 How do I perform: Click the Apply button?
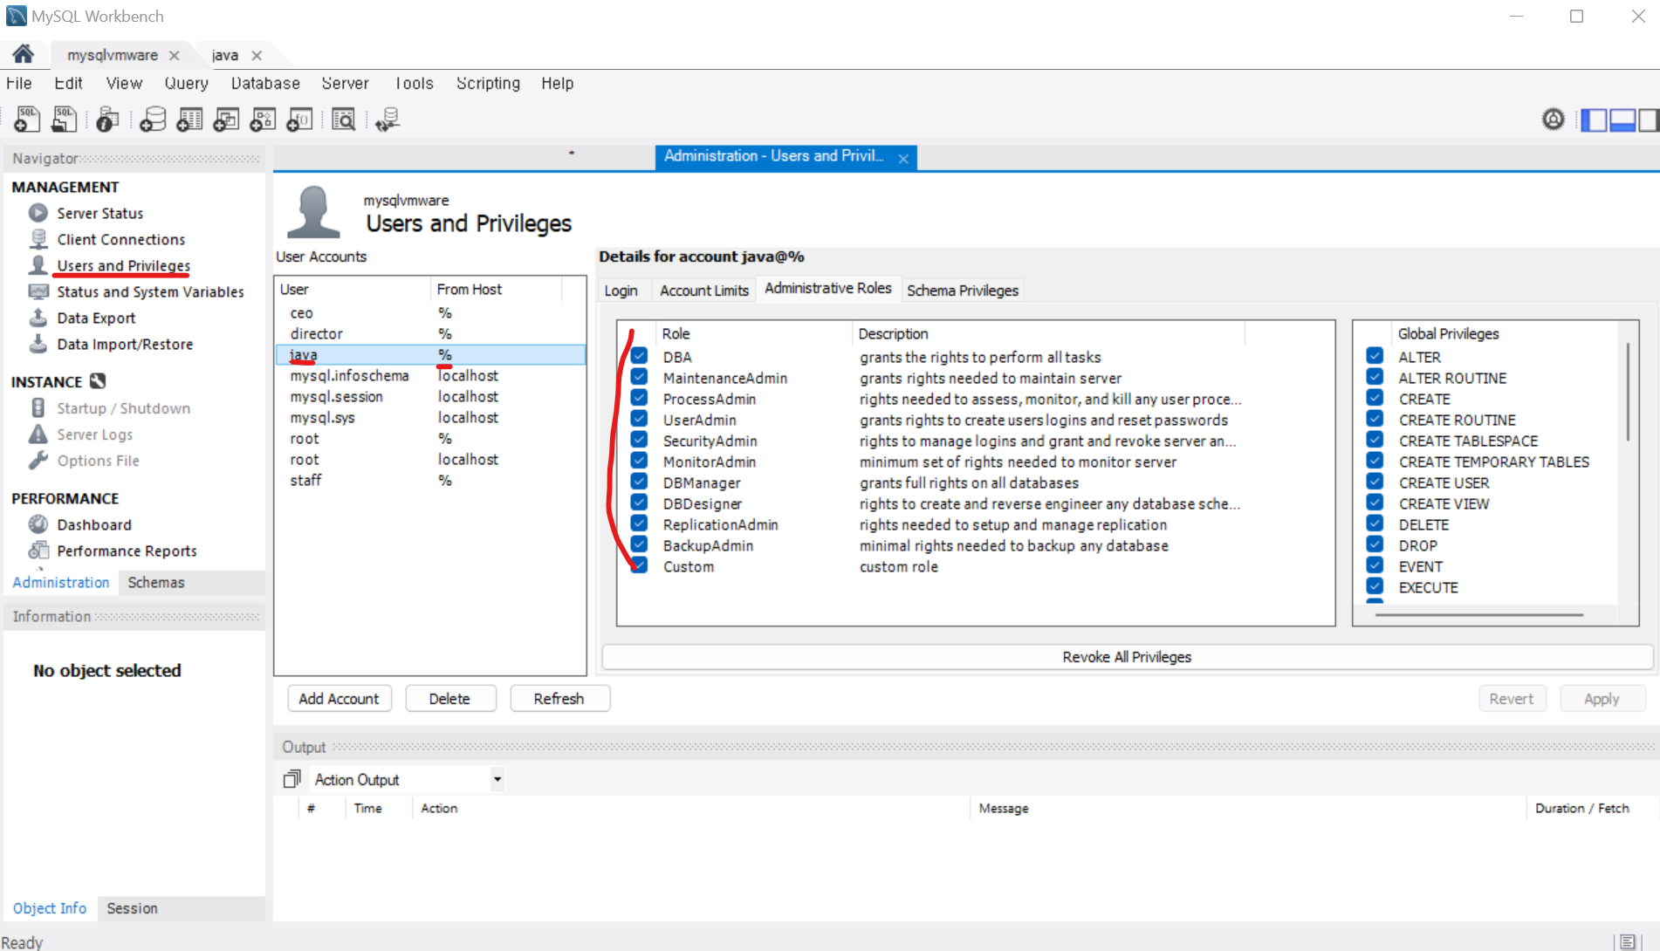point(1602,699)
